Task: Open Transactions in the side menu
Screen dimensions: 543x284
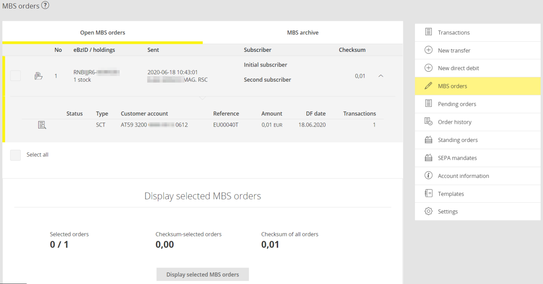Action: (454, 33)
